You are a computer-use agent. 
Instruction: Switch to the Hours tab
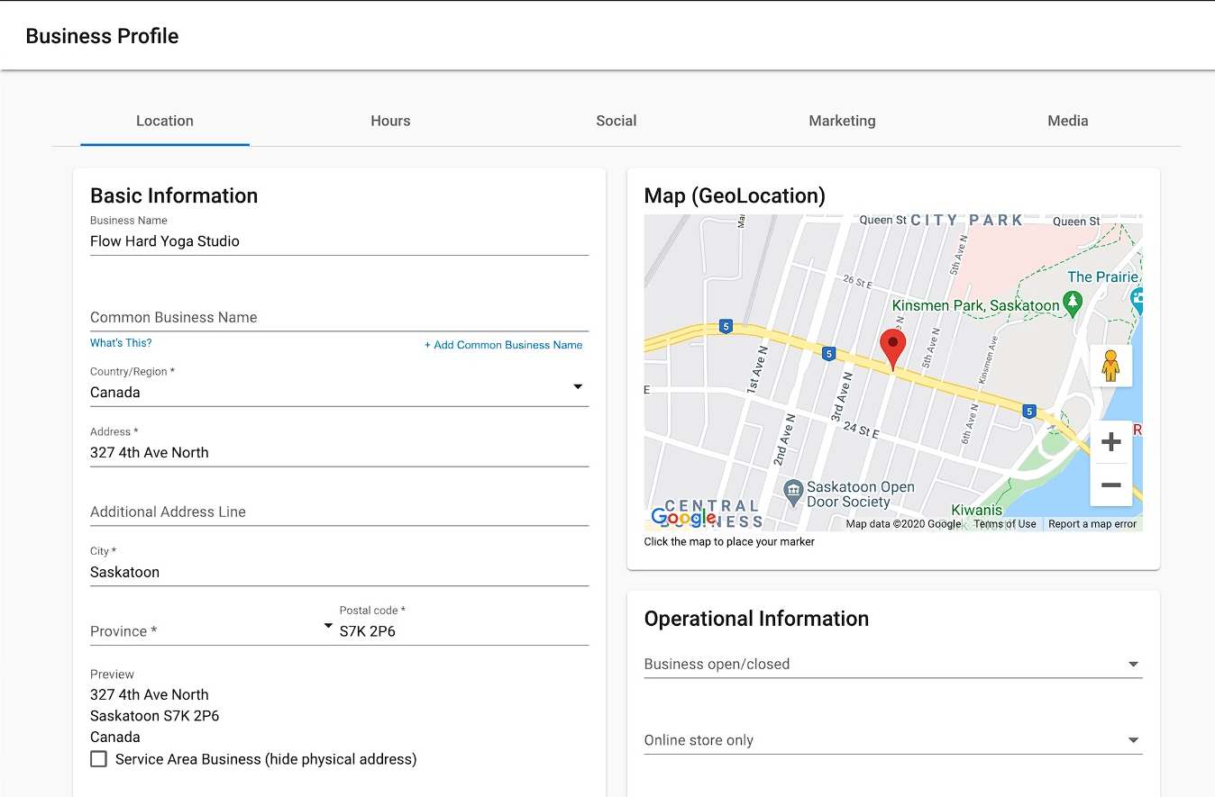pyautogui.click(x=390, y=121)
